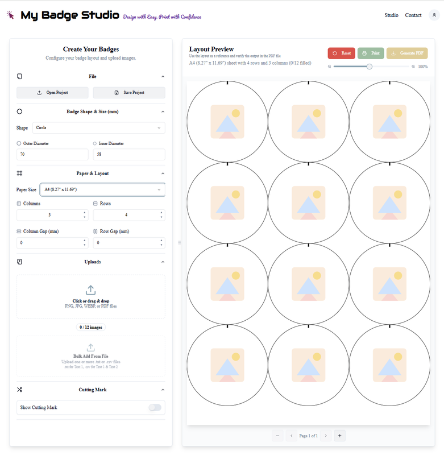
Task: Go to the next page with the right chevron
Action: 326,436
